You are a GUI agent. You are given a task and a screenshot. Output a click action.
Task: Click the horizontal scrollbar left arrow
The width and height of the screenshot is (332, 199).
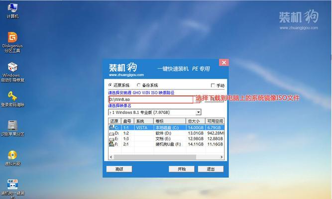point(111,157)
